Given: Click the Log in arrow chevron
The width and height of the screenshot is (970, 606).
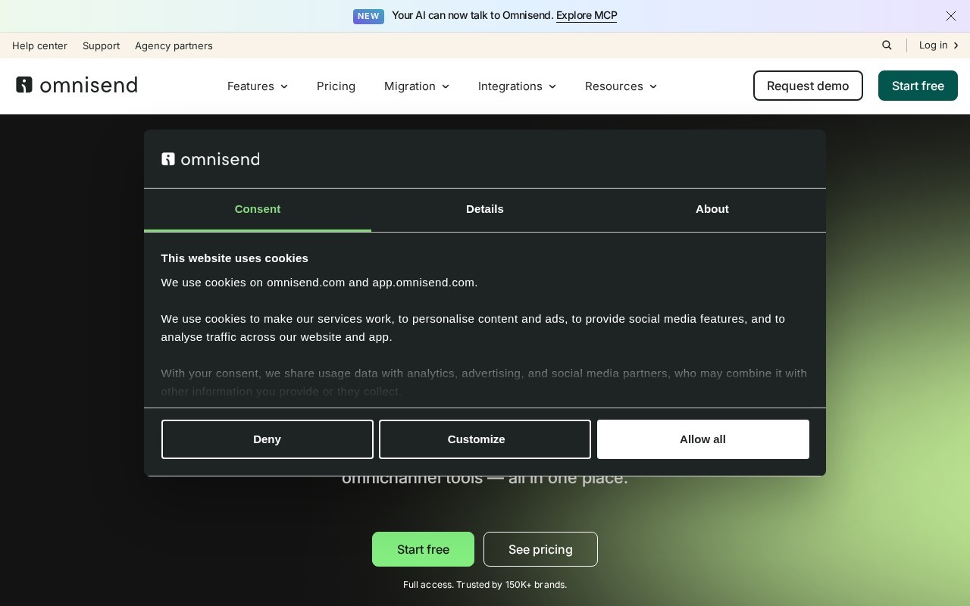Looking at the screenshot, I should (x=956, y=45).
